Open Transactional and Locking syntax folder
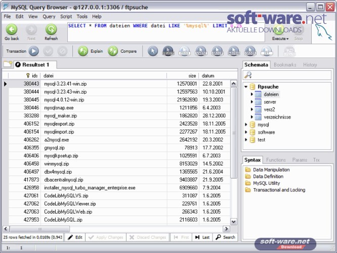This screenshot has width=337, height=253. point(275,190)
